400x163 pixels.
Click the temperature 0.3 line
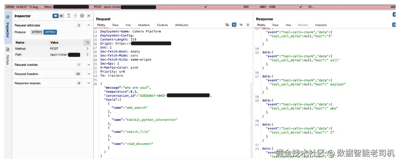click(x=121, y=92)
